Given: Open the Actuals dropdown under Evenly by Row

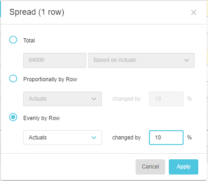Looking at the screenshot, I should [62, 138].
